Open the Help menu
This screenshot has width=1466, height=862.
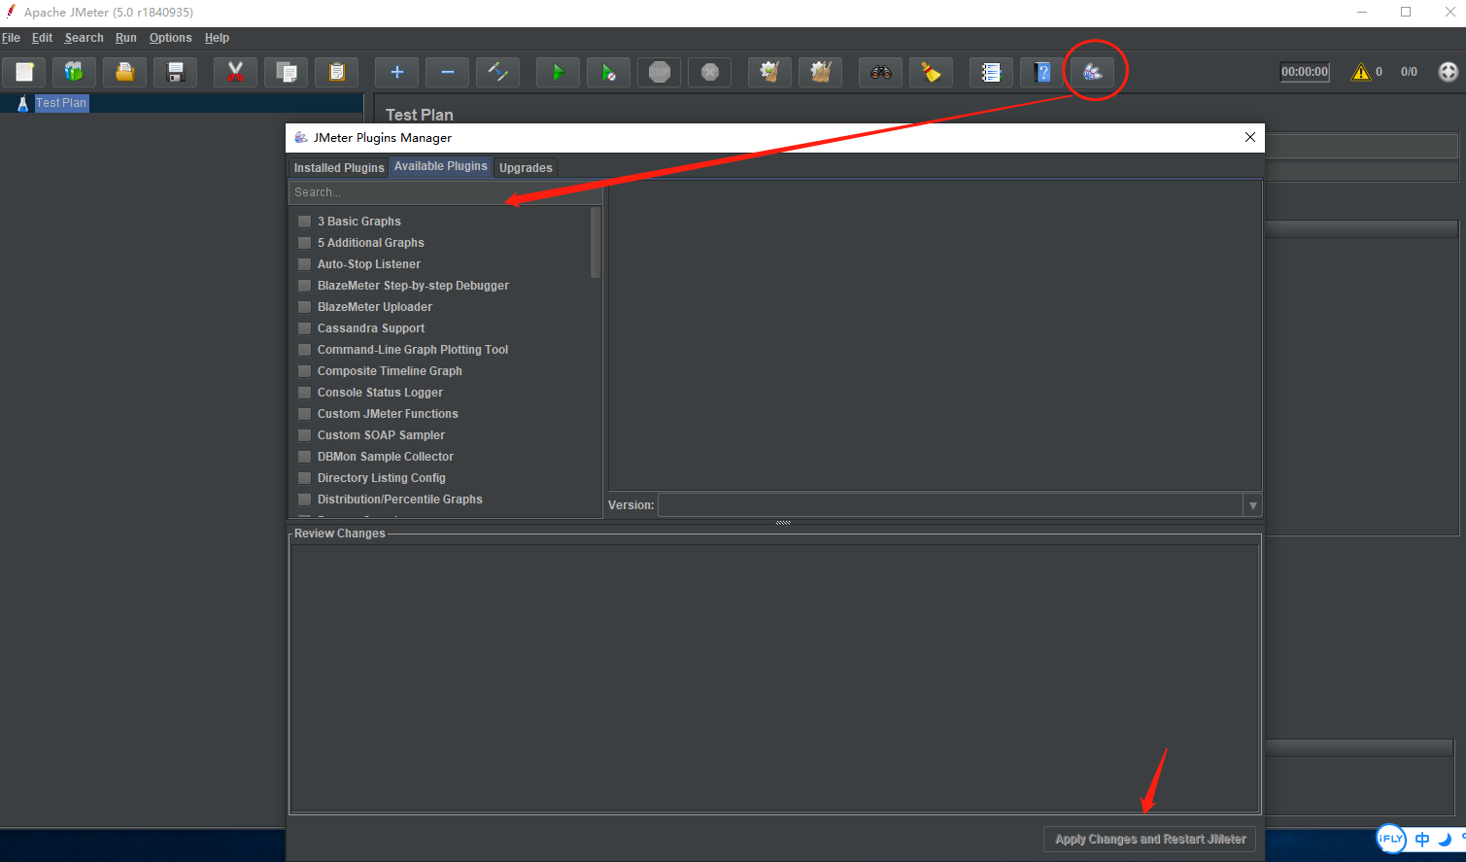[x=217, y=38]
